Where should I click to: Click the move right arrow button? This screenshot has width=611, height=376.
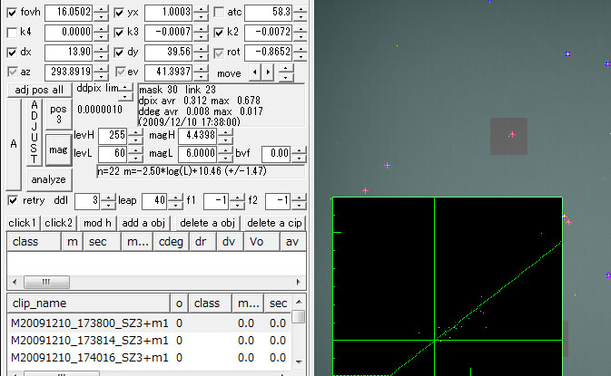point(267,72)
